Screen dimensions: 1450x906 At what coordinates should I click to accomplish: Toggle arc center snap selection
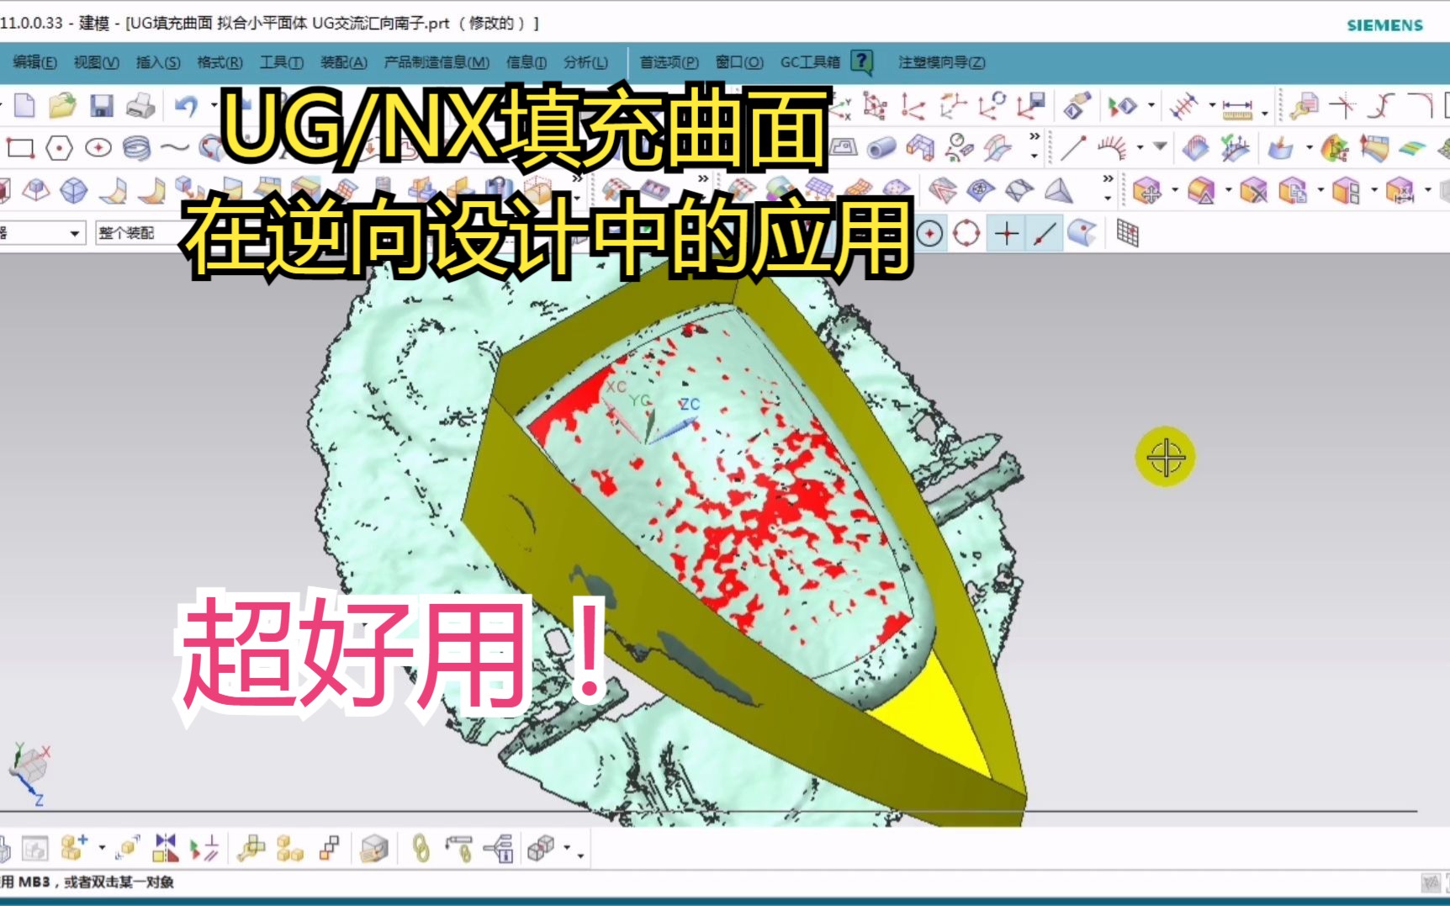point(930,233)
